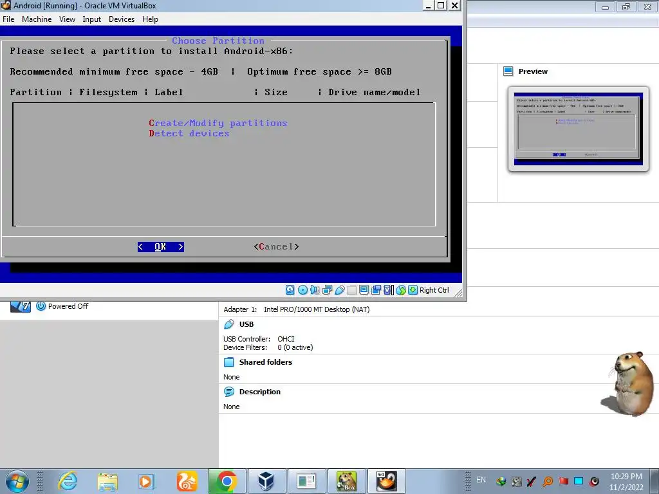This screenshot has height=494, width=659.
Task: Click the Right Ctrl host key label
Action: click(434, 290)
